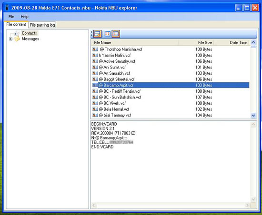Click the Messages folder icon in tree
262x215 pixels.
[x=17, y=39]
